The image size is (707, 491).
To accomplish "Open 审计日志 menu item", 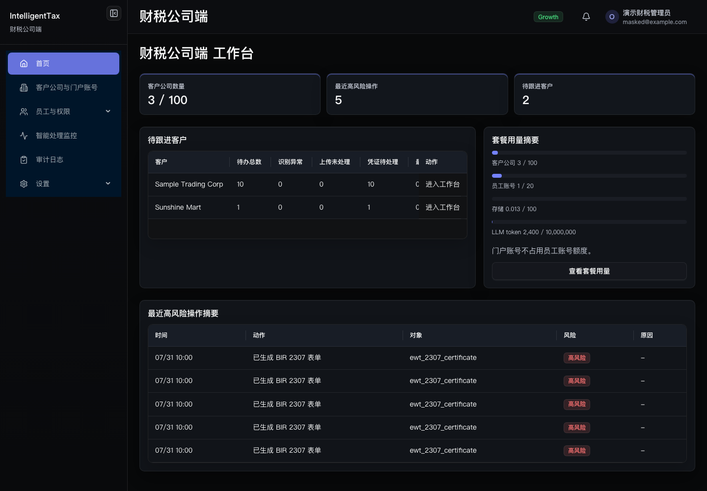I will [x=63, y=160].
